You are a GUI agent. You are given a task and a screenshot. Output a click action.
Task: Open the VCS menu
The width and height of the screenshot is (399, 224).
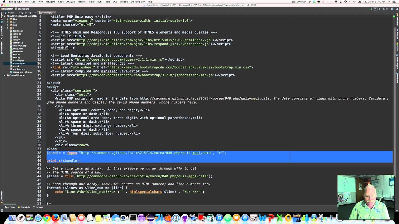click(x=115, y=2)
